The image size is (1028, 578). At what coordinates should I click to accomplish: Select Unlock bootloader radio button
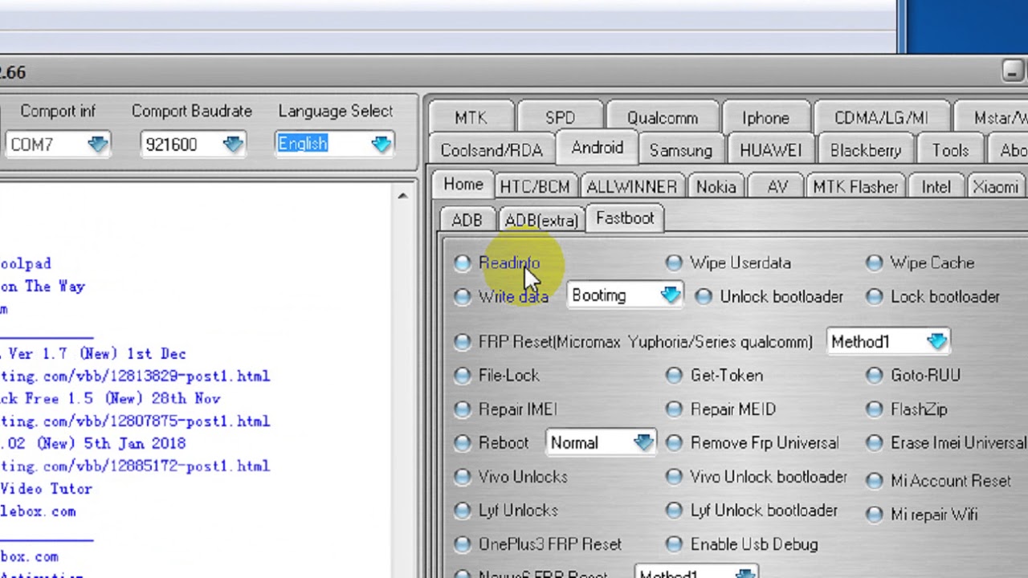704,297
